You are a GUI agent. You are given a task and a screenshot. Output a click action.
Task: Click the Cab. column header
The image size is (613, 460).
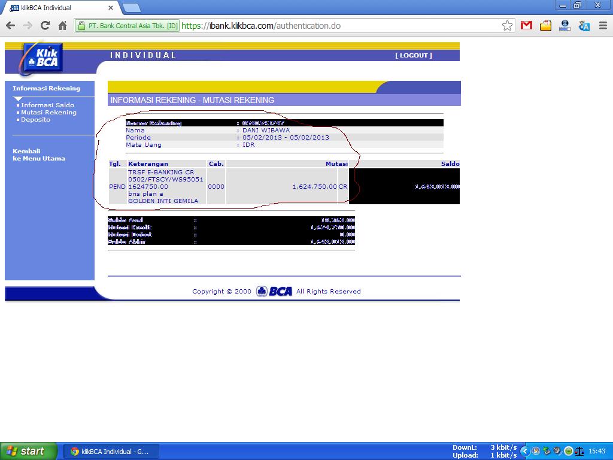pyautogui.click(x=216, y=164)
